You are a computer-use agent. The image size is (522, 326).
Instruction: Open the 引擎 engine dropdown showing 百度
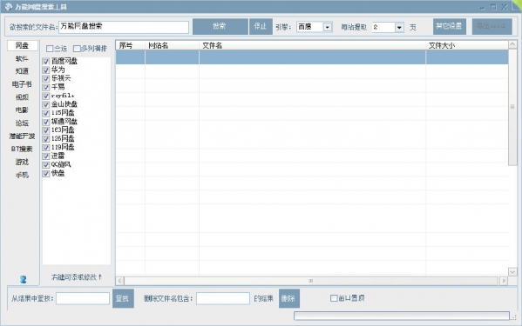click(315, 27)
